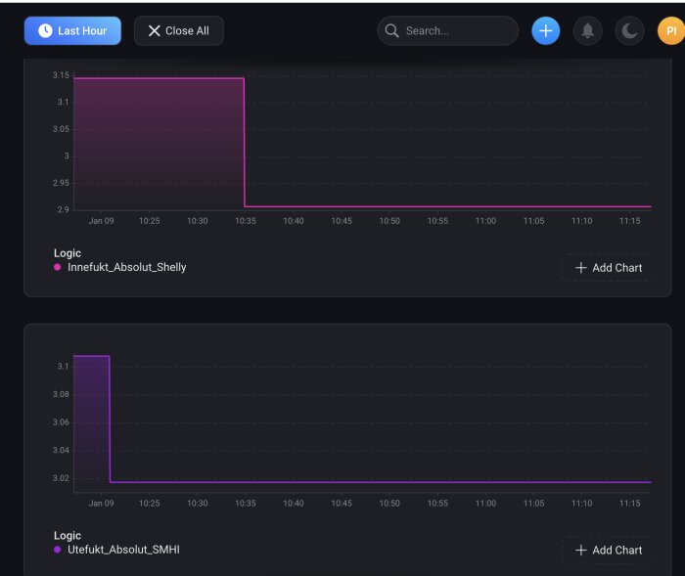The width and height of the screenshot is (685, 576).
Task: Open the PI user avatar menu
Action: click(671, 31)
